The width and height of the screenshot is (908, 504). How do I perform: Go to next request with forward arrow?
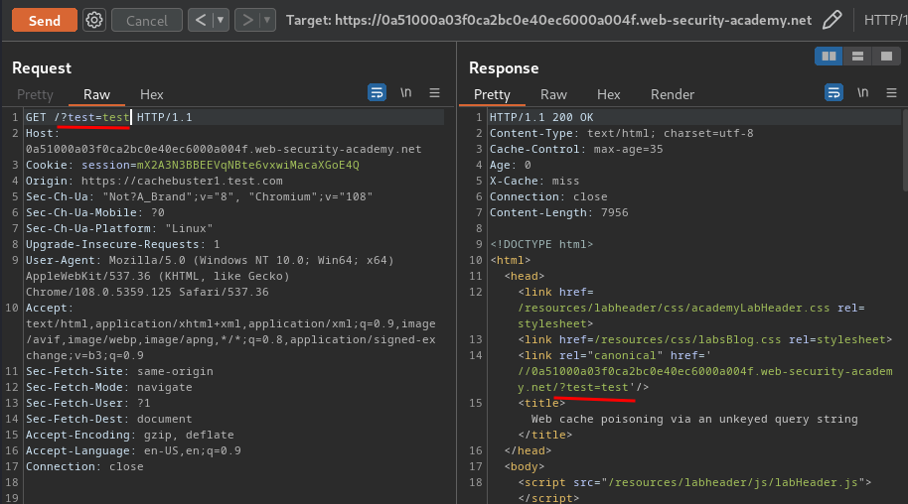(247, 20)
